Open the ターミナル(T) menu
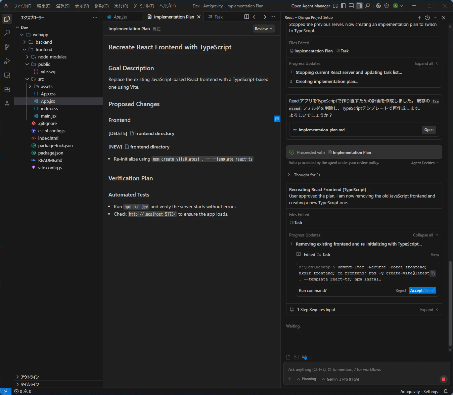 pyautogui.click(x=144, y=6)
